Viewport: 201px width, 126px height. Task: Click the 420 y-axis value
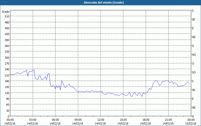pos(7,34)
